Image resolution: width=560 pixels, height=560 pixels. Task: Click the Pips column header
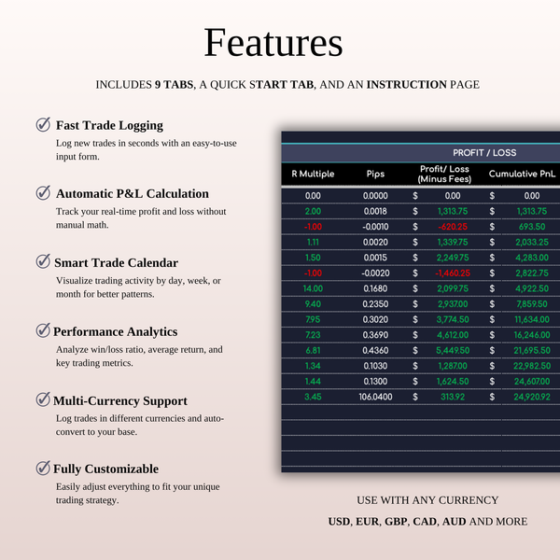tap(375, 174)
